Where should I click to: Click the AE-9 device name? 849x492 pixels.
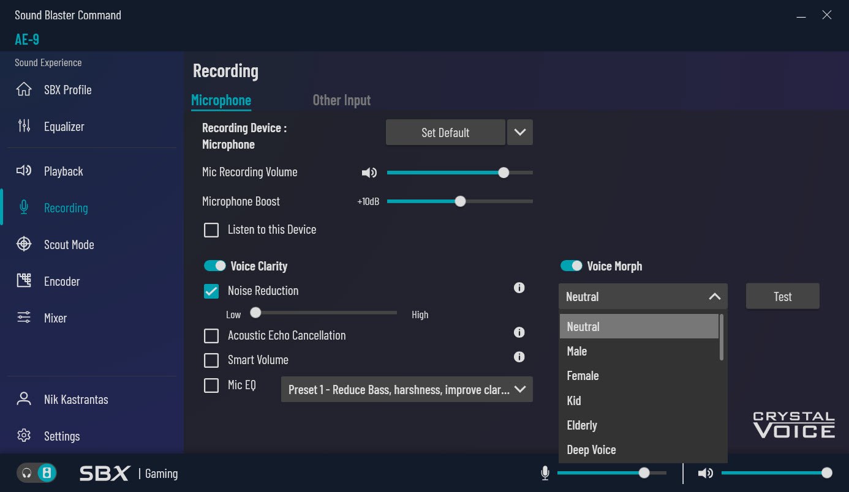(27, 39)
